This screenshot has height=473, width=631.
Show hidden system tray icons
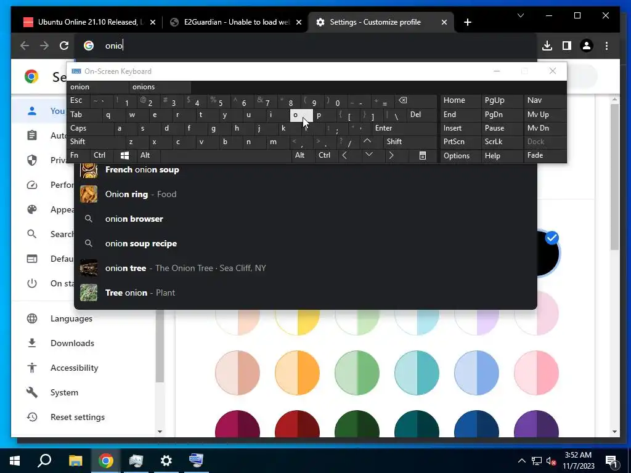pos(521,461)
